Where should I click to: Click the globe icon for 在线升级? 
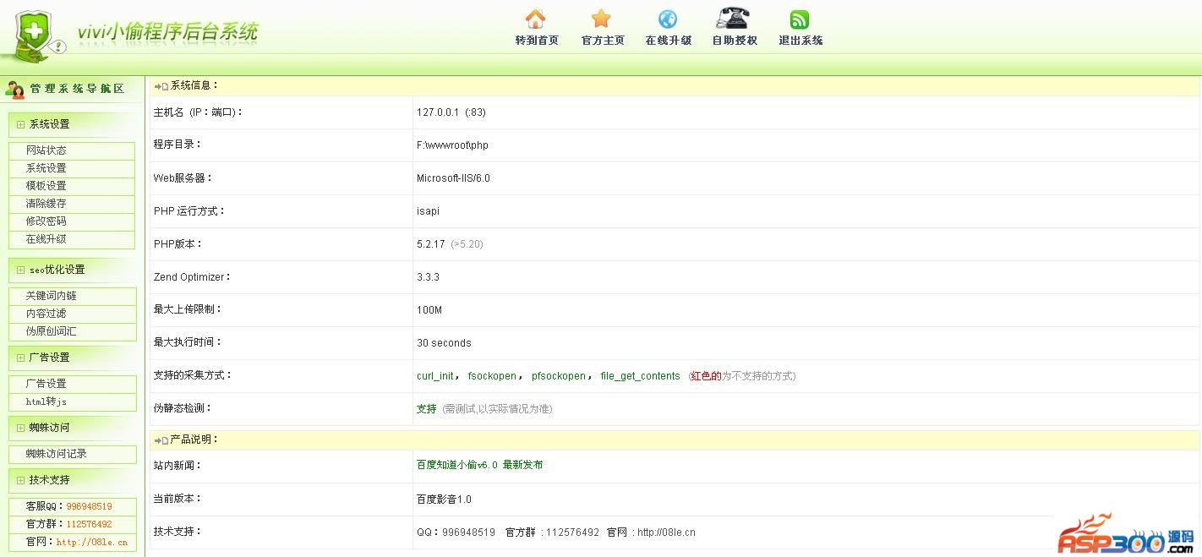(668, 19)
